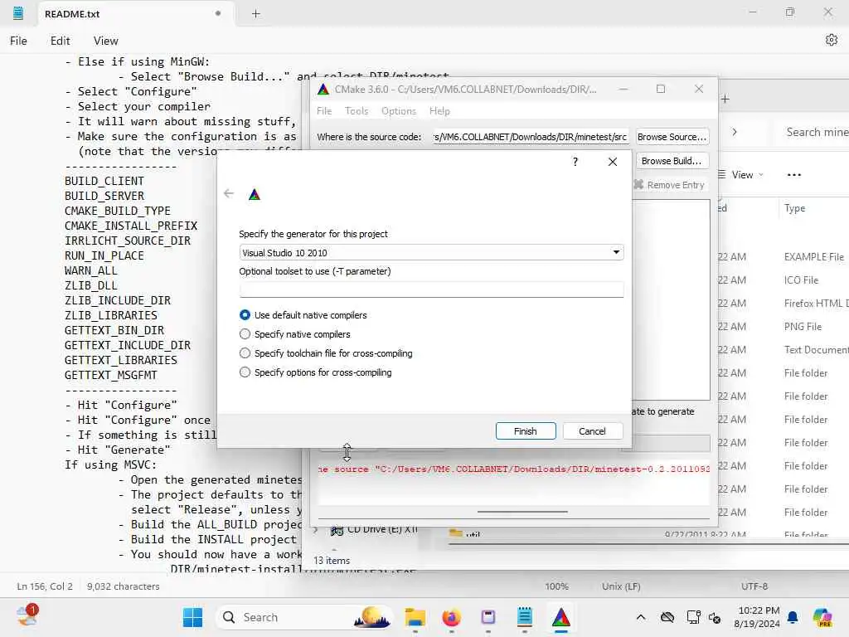
Task: Open the widgets icon with notification badge
Action: pos(27,616)
